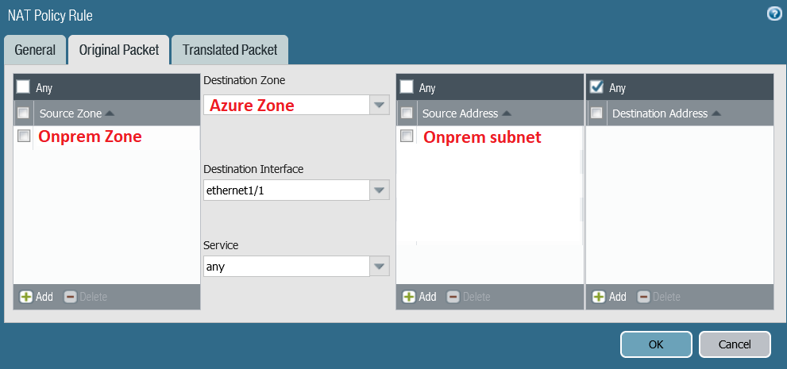Open the Translated Packet tab
This screenshot has height=369, width=787.
230,50
